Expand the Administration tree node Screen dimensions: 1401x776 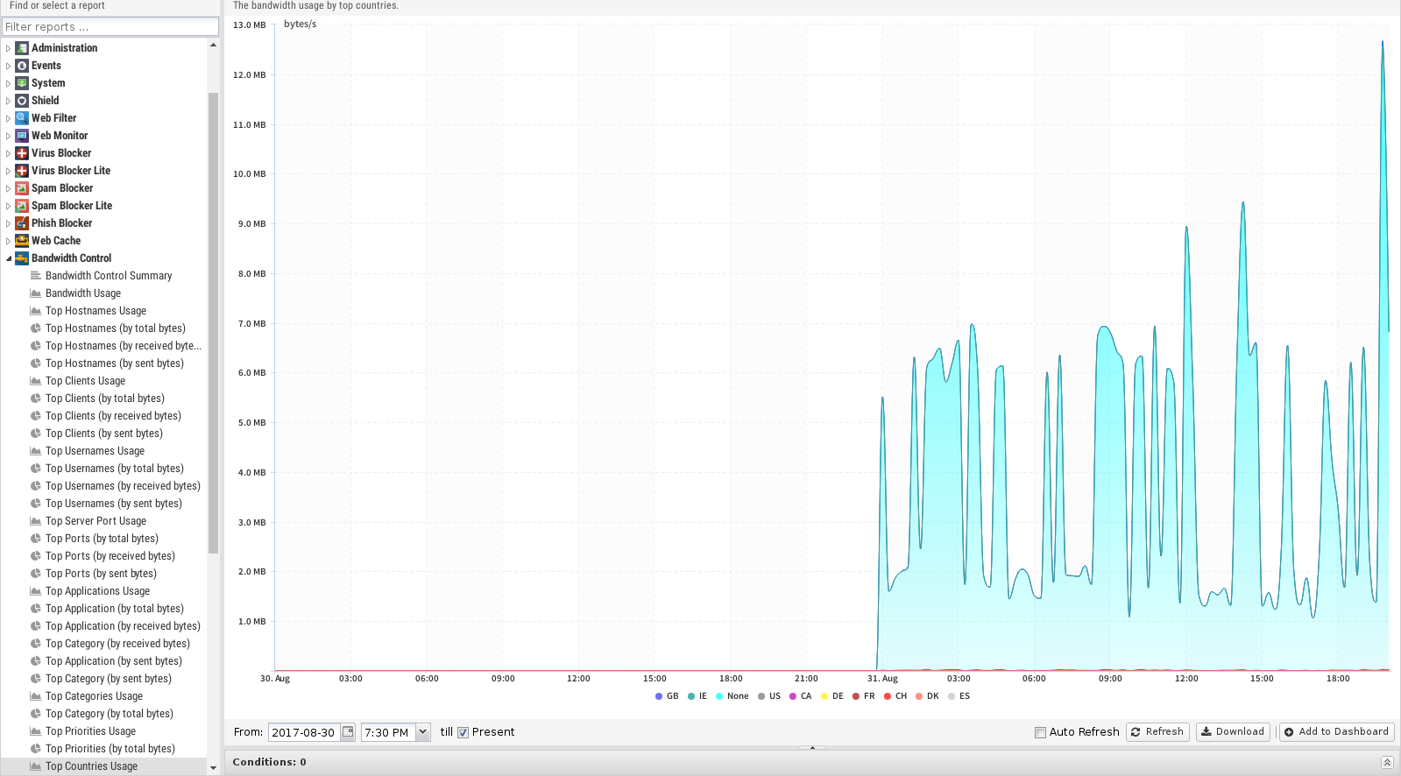tap(9, 48)
